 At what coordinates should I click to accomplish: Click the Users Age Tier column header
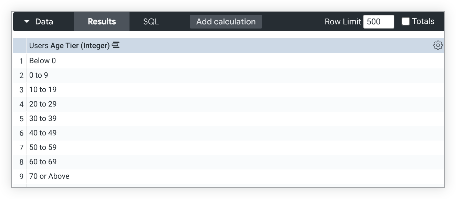(x=69, y=45)
